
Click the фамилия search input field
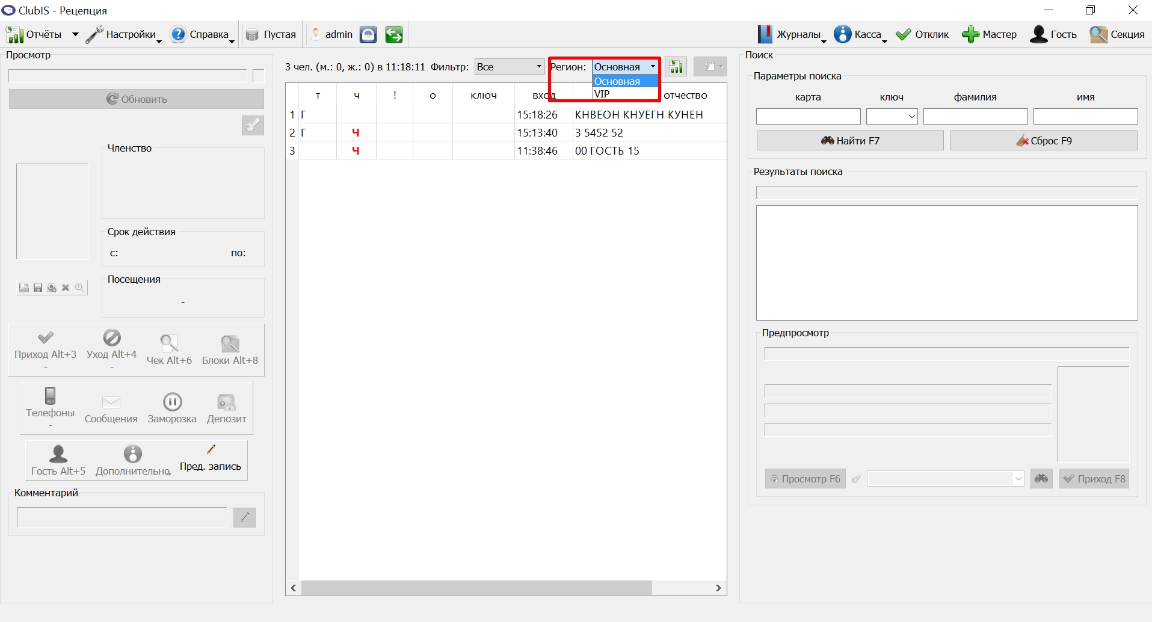(975, 116)
